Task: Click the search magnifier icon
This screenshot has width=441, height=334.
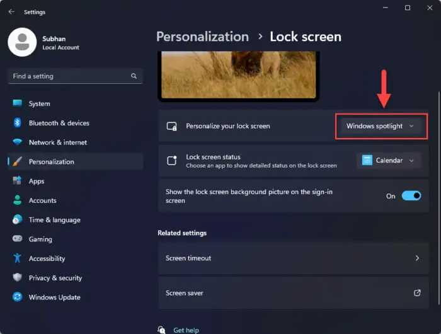Action: click(134, 76)
